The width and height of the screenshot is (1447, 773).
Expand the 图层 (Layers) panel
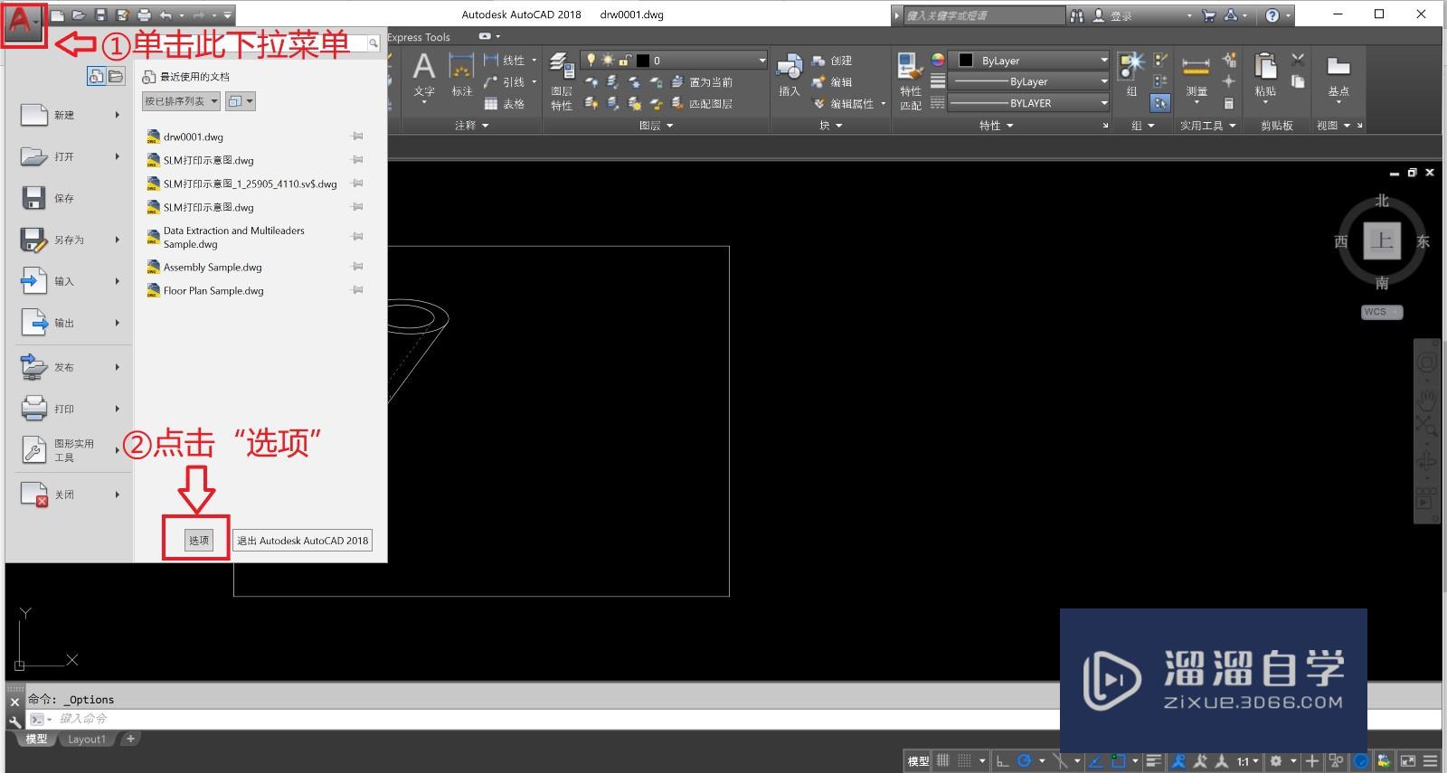click(x=656, y=126)
